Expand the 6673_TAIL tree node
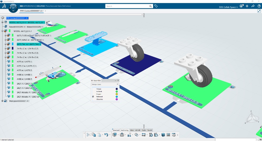The image size is (262, 141). point(5,44)
